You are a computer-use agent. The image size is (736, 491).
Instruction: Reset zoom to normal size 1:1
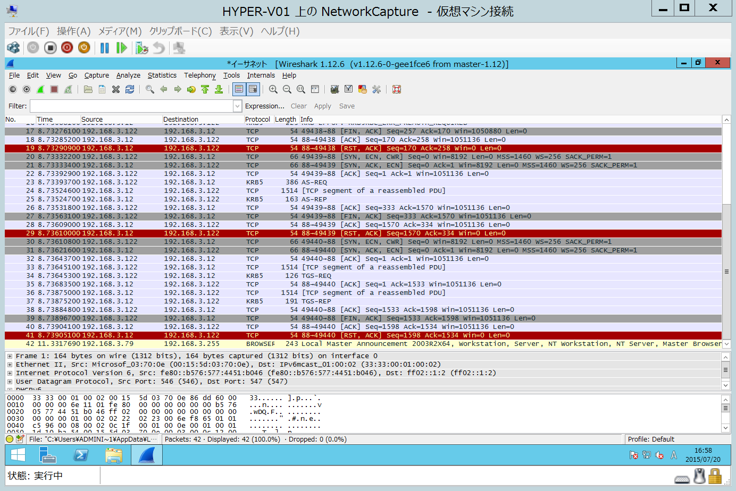coord(301,89)
